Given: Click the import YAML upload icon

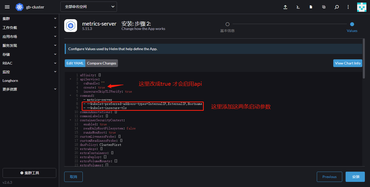Looking at the screenshot, I should (285, 7).
